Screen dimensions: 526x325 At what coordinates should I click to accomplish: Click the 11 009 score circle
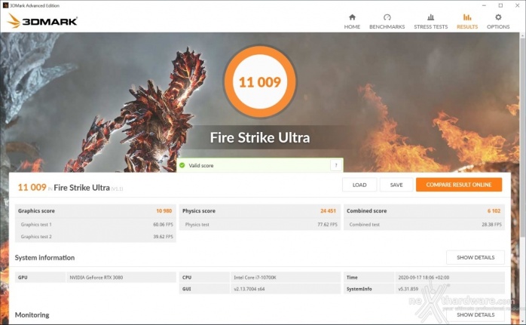coord(260,82)
